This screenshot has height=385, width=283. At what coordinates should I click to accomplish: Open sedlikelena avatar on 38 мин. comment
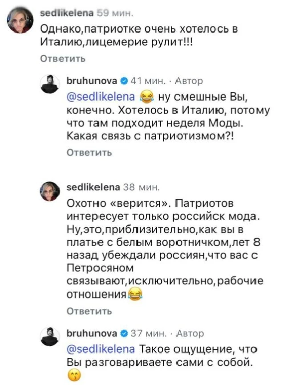click(50, 192)
